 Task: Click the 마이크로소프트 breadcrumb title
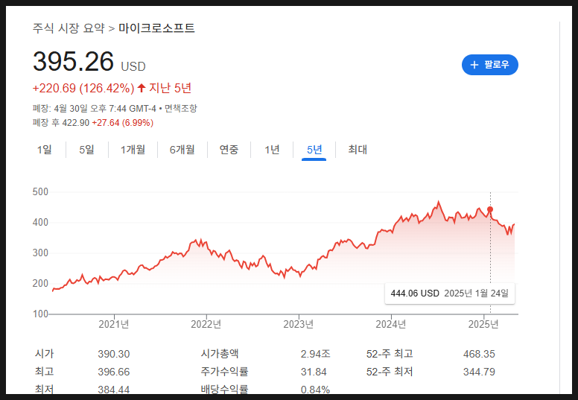156,28
